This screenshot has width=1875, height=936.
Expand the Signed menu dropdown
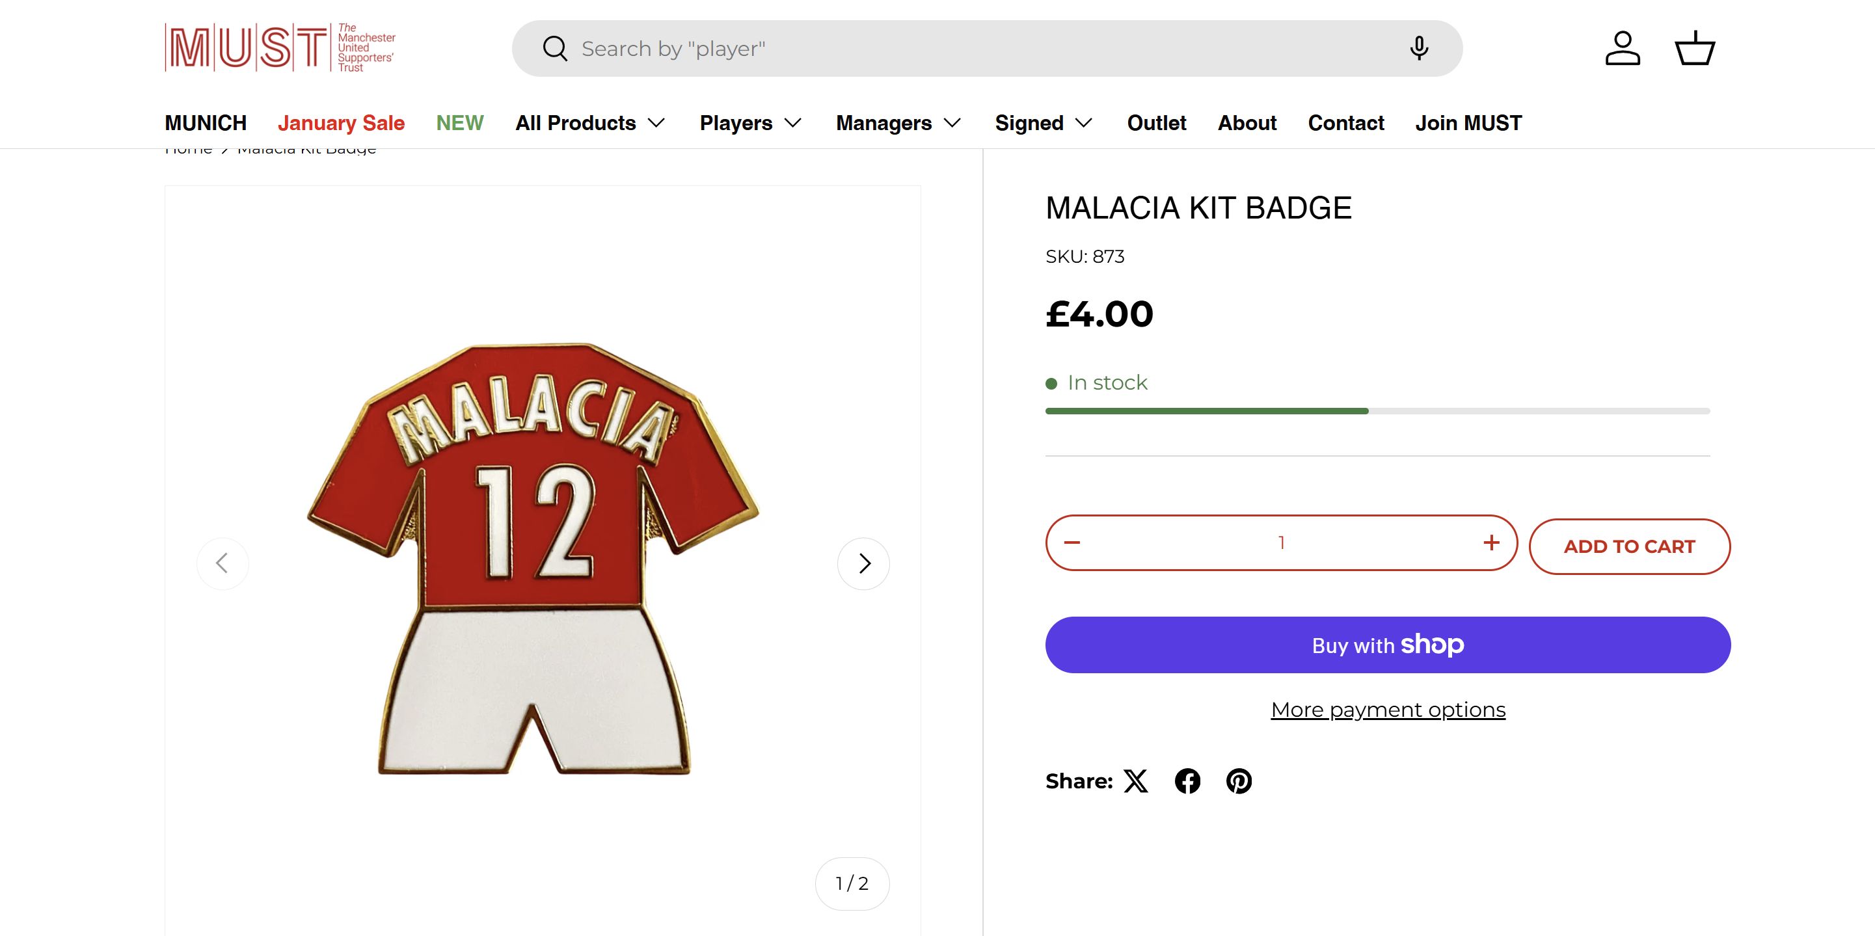click(1043, 123)
